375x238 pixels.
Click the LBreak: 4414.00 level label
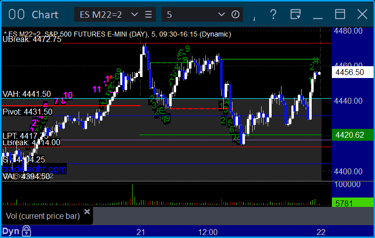pos(31,143)
